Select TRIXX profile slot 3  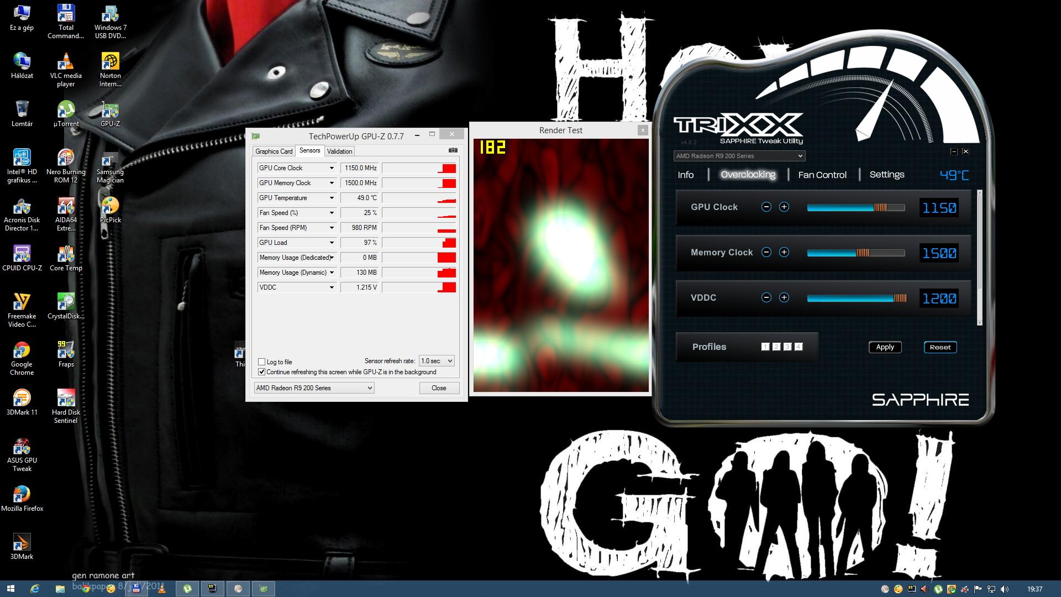[787, 347]
